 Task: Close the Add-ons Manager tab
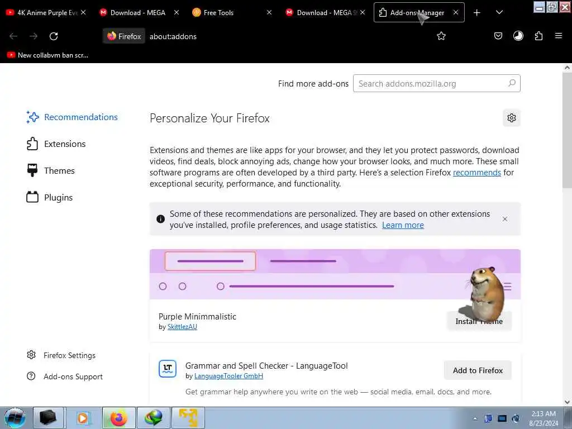tap(456, 12)
